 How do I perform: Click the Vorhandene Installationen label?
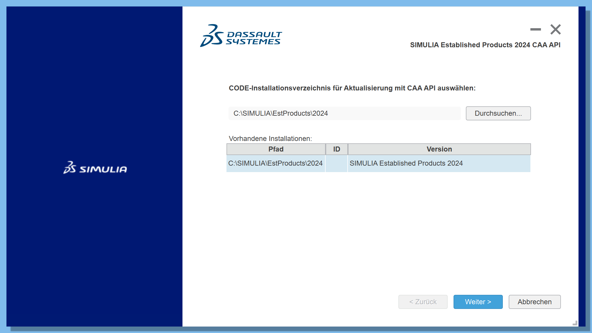click(270, 139)
